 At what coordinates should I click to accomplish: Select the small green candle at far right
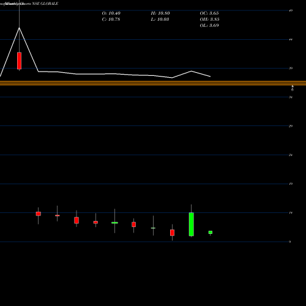click(x=211, y=233)
